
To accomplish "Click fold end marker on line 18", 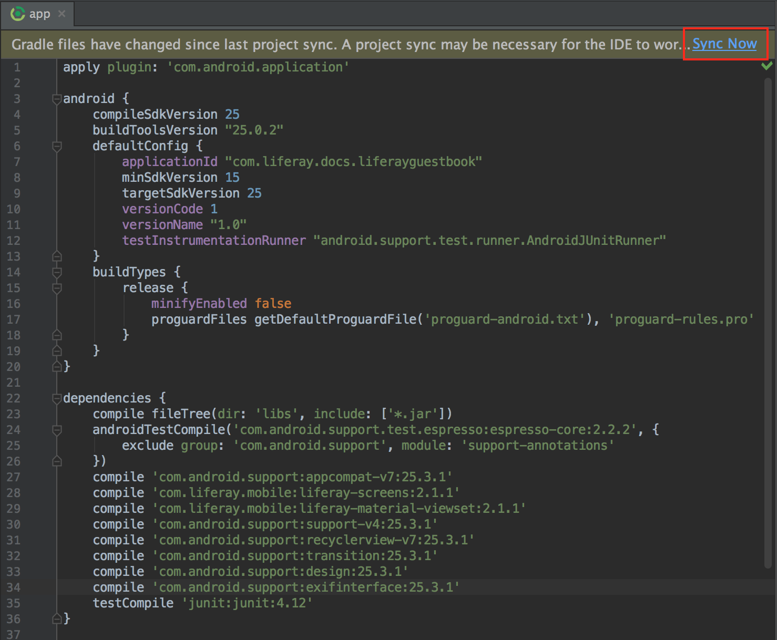I will coord(57,335).
